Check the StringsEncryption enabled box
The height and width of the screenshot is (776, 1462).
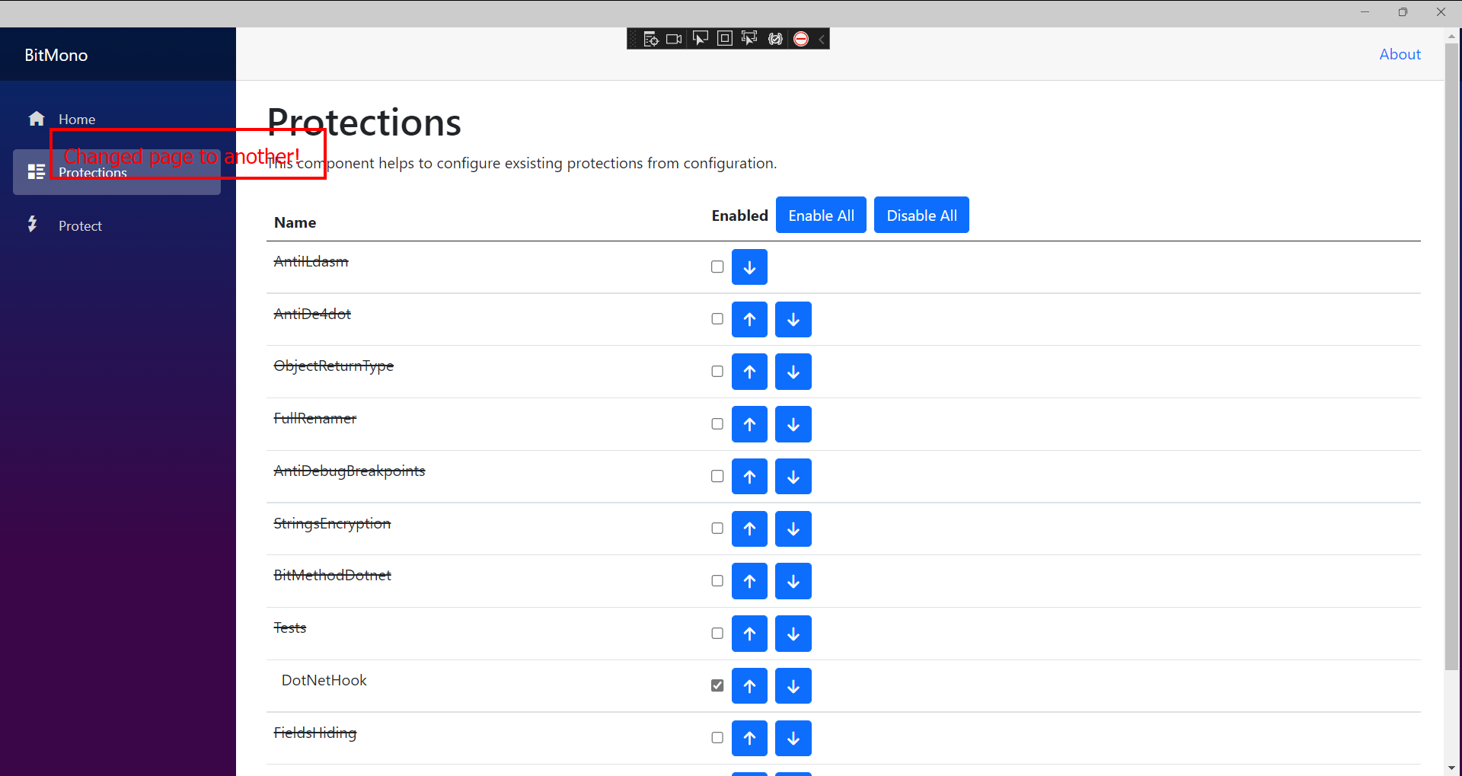coord(717,528)
